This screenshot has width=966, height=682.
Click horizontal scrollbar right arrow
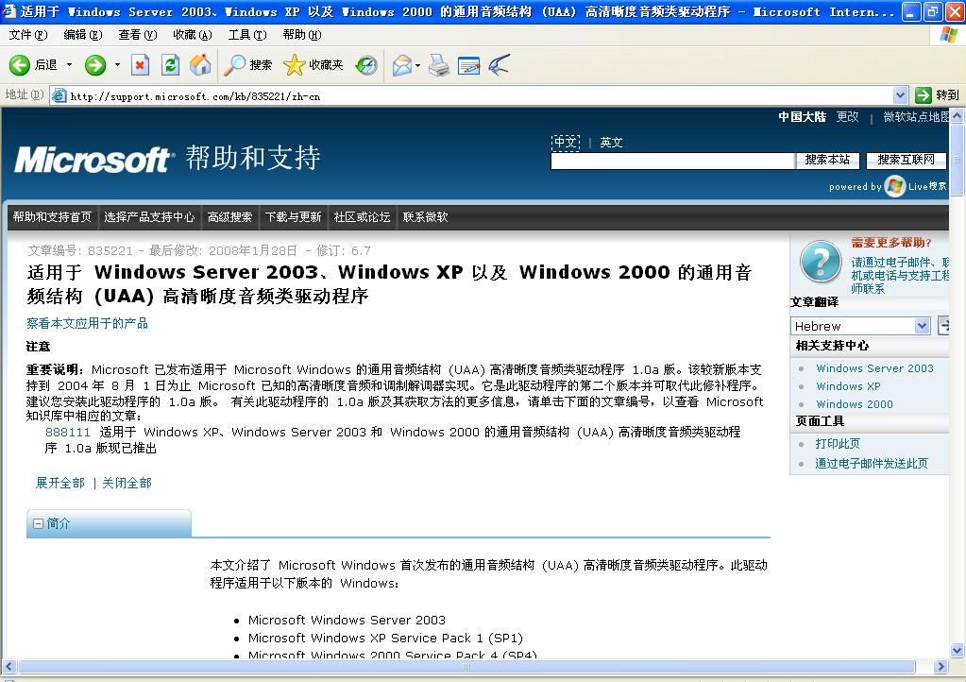(941, 666)
